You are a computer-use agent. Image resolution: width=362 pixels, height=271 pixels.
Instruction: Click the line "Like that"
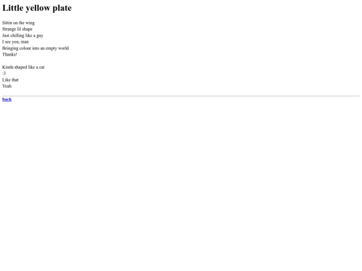10,80
